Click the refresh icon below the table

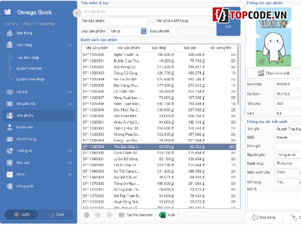tap(87, 215)
